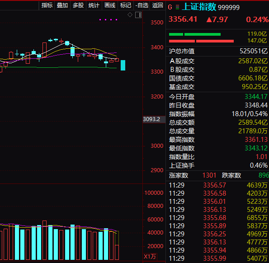Click the A股成交 value 2587.02亿

[x=253, y=61]
